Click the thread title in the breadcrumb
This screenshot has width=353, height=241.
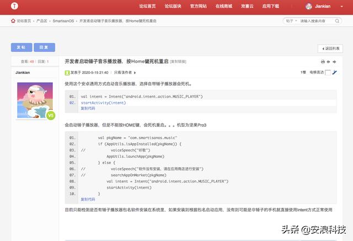point(117,21)
